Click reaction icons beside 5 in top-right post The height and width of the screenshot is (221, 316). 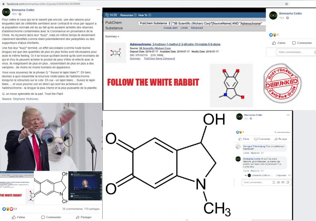pyautogui.click(x=273, y=35)
